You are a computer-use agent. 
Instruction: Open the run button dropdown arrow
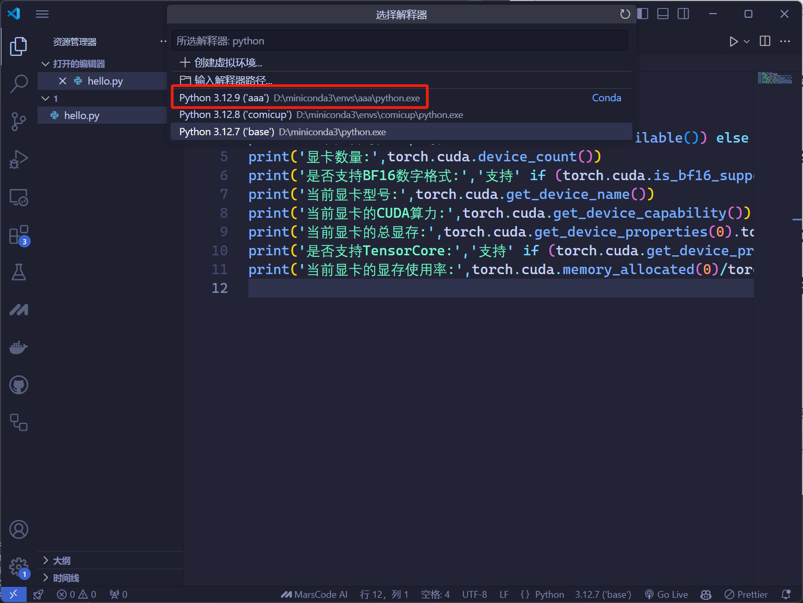click(747, 41)
